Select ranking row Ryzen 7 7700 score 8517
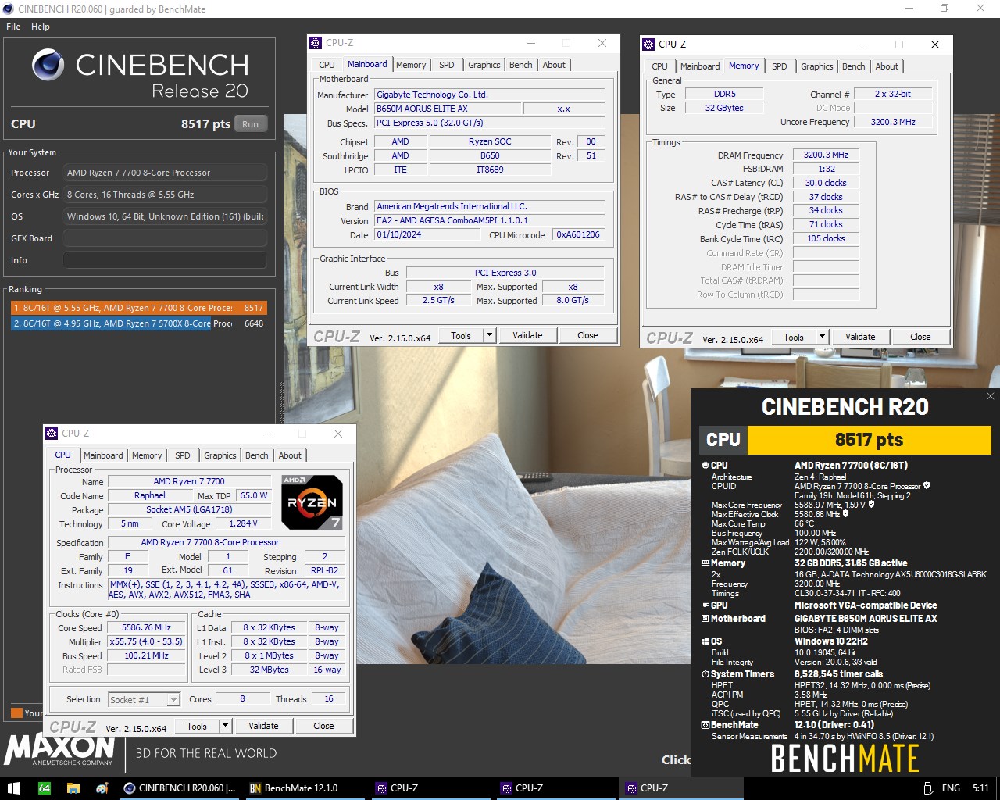Screen dimensions: 1000x800 (x=138, y=308)
